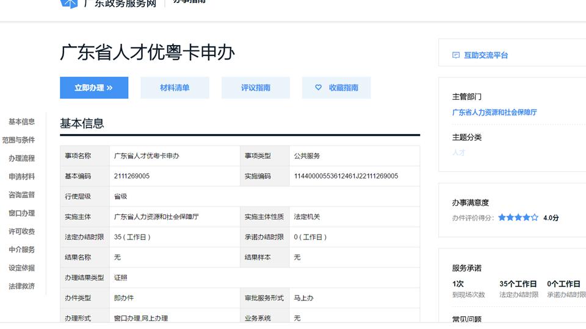Open the 互助交流平台 link
The width and height of the screenshot is (586, 329).
486,55
